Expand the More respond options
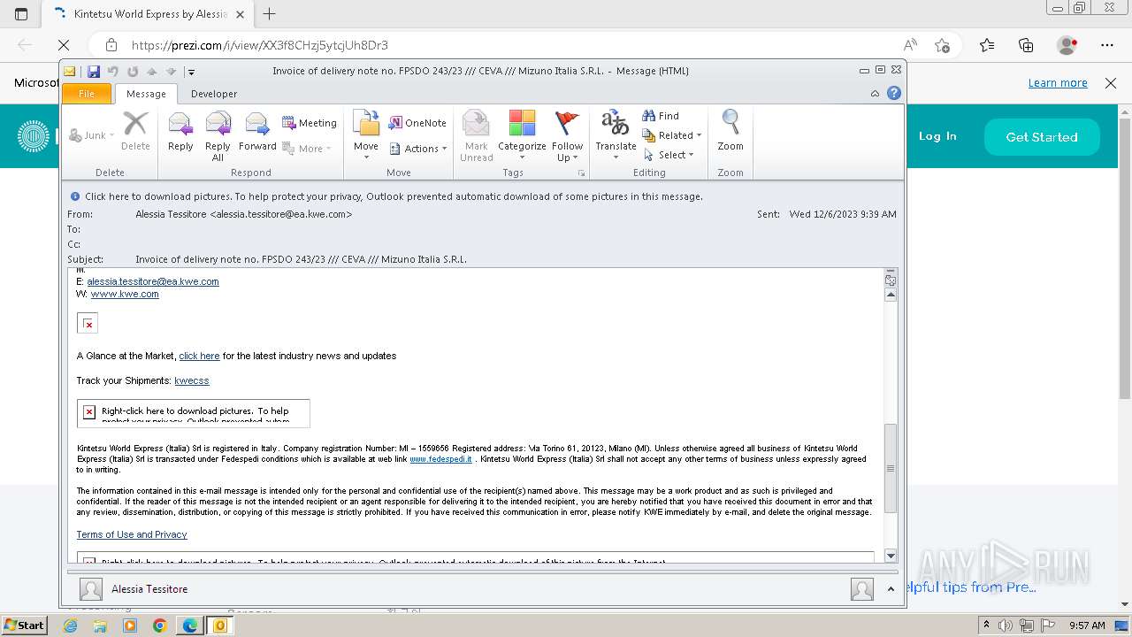Image resolution: width=1132 pixels, height=637 pixels. point(307,149)
